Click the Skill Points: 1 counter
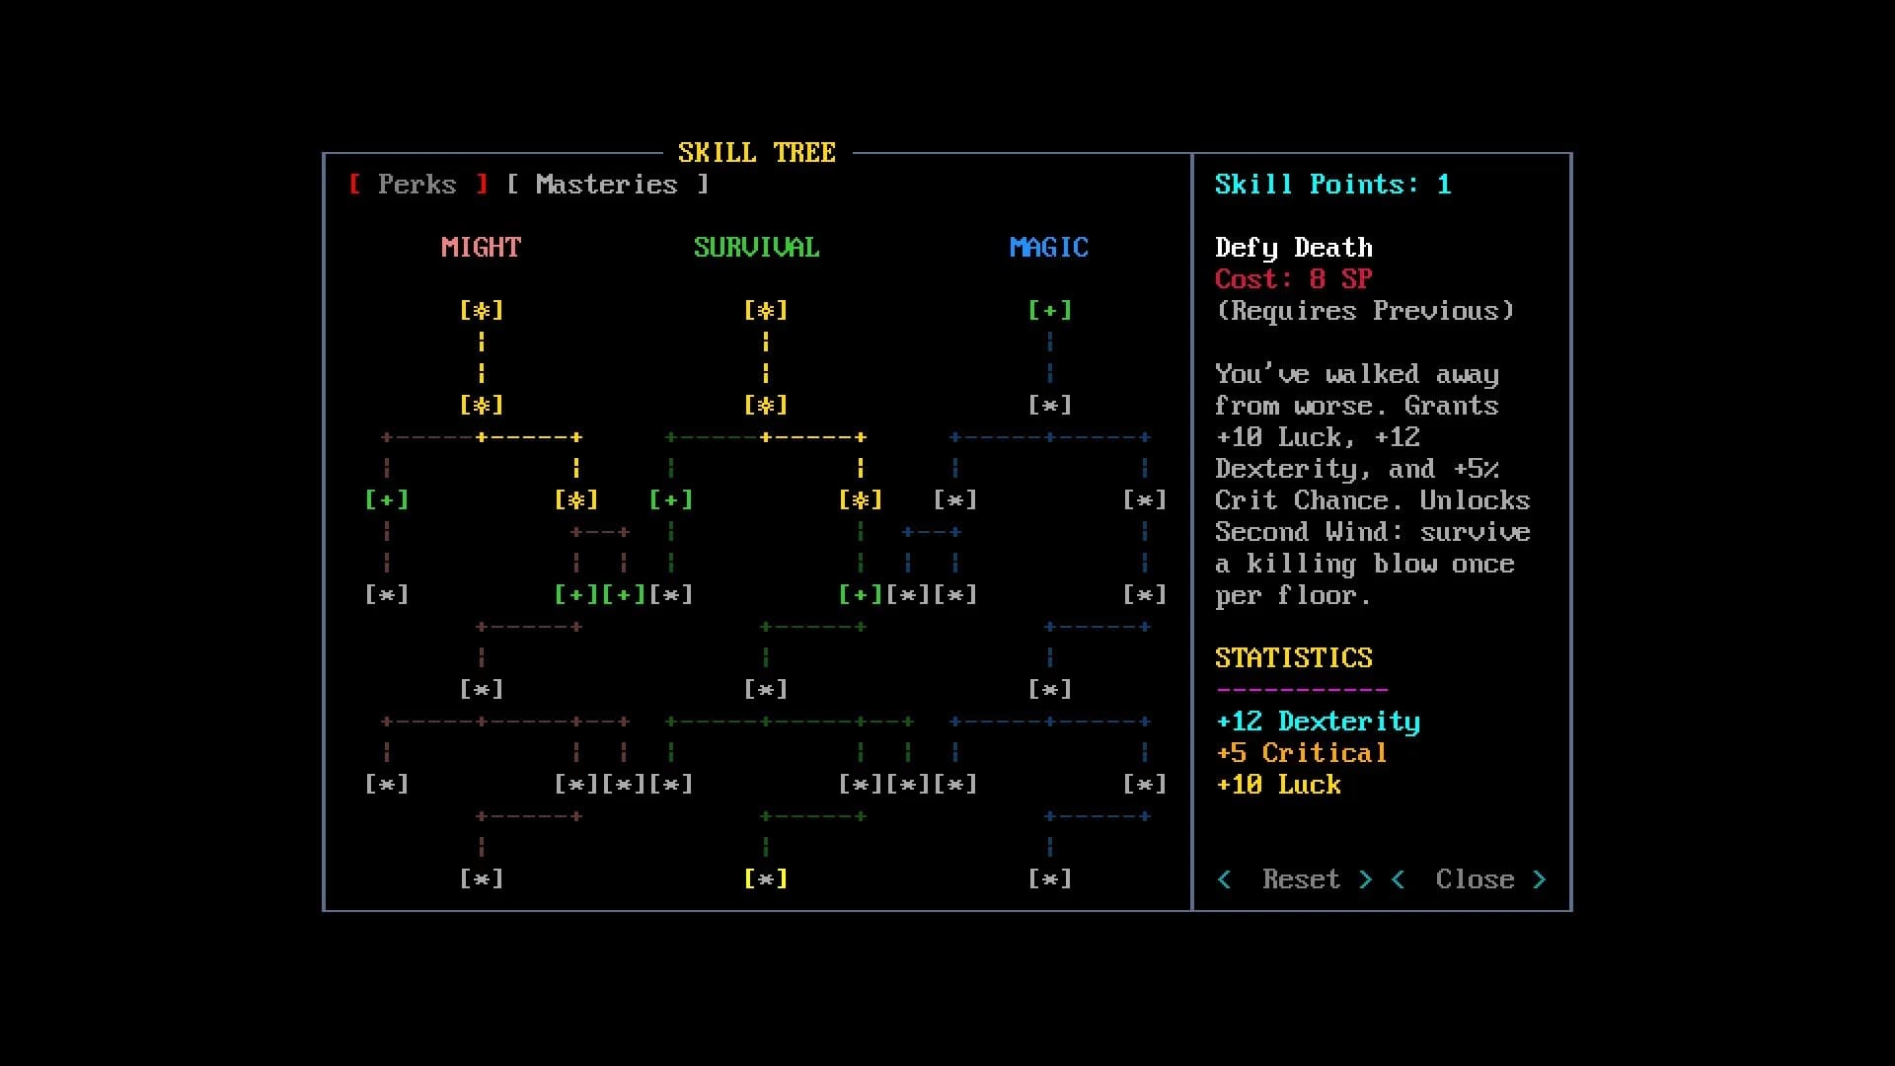 tap(1332, 185)
